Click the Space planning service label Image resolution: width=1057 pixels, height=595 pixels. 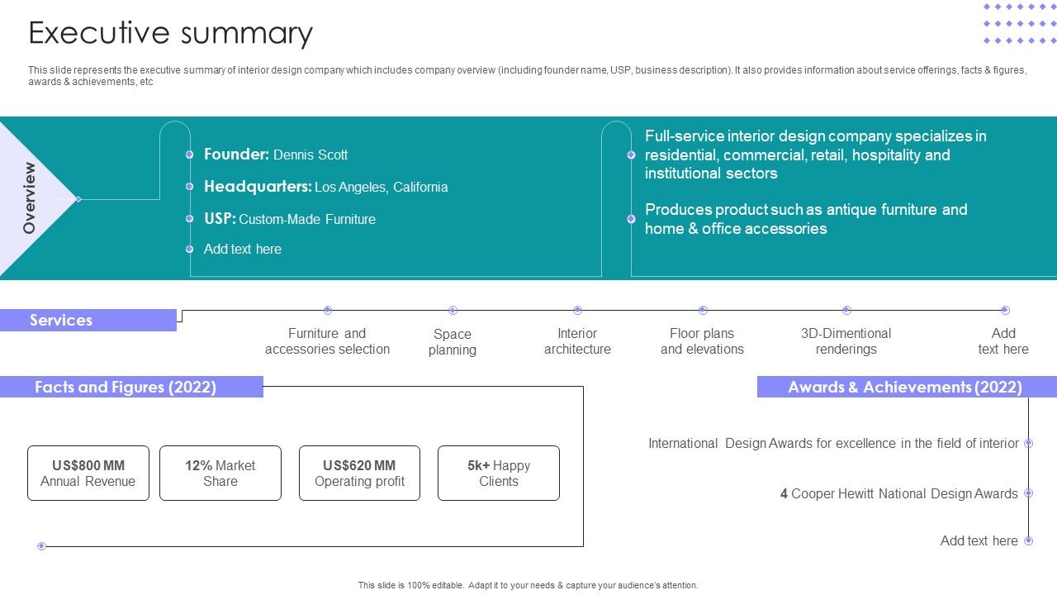453,342
